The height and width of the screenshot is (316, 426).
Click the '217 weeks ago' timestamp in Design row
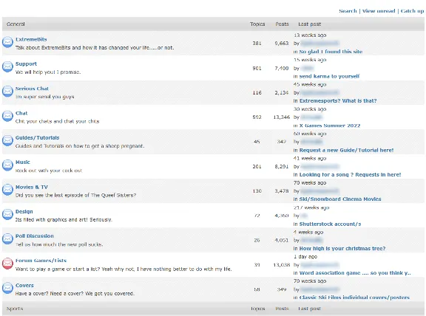[311, 207]
